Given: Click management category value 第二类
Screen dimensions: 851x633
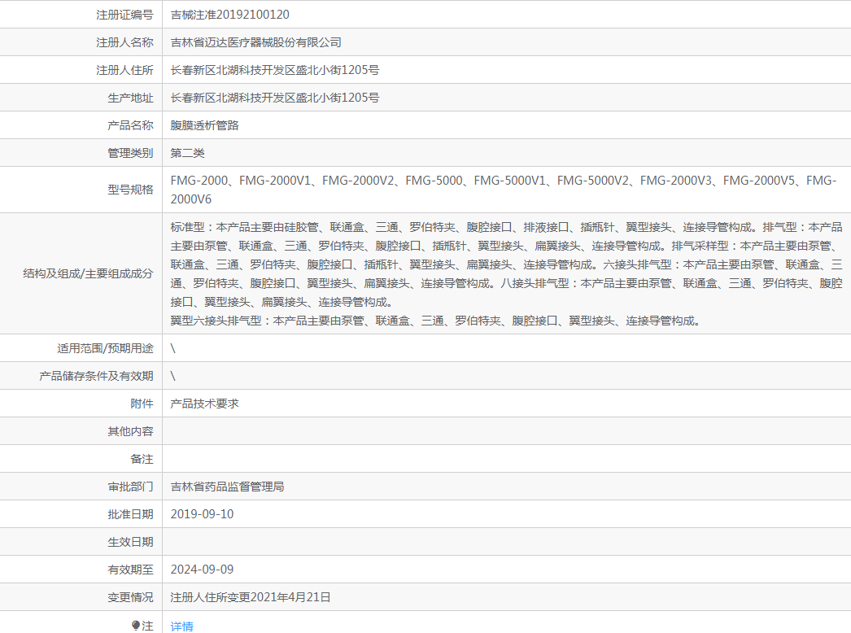Looking at the screenshot, I should coord(187,153).
